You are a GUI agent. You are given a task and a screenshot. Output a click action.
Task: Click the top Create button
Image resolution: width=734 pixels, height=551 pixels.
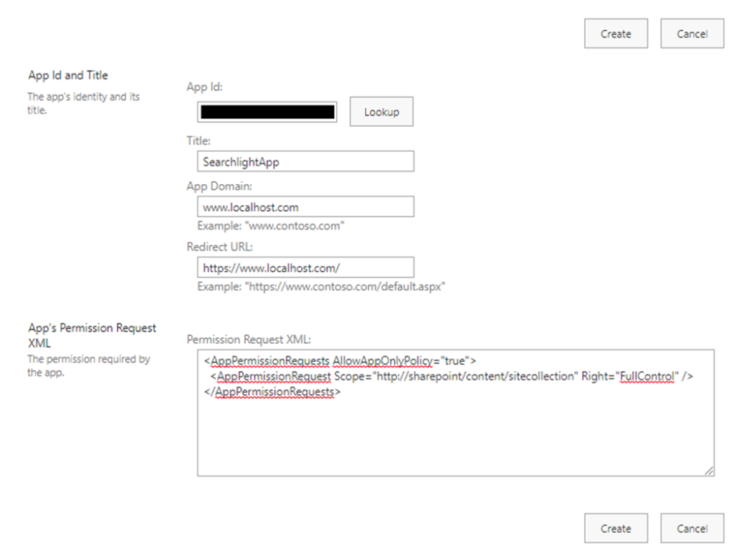click(616, 34)
